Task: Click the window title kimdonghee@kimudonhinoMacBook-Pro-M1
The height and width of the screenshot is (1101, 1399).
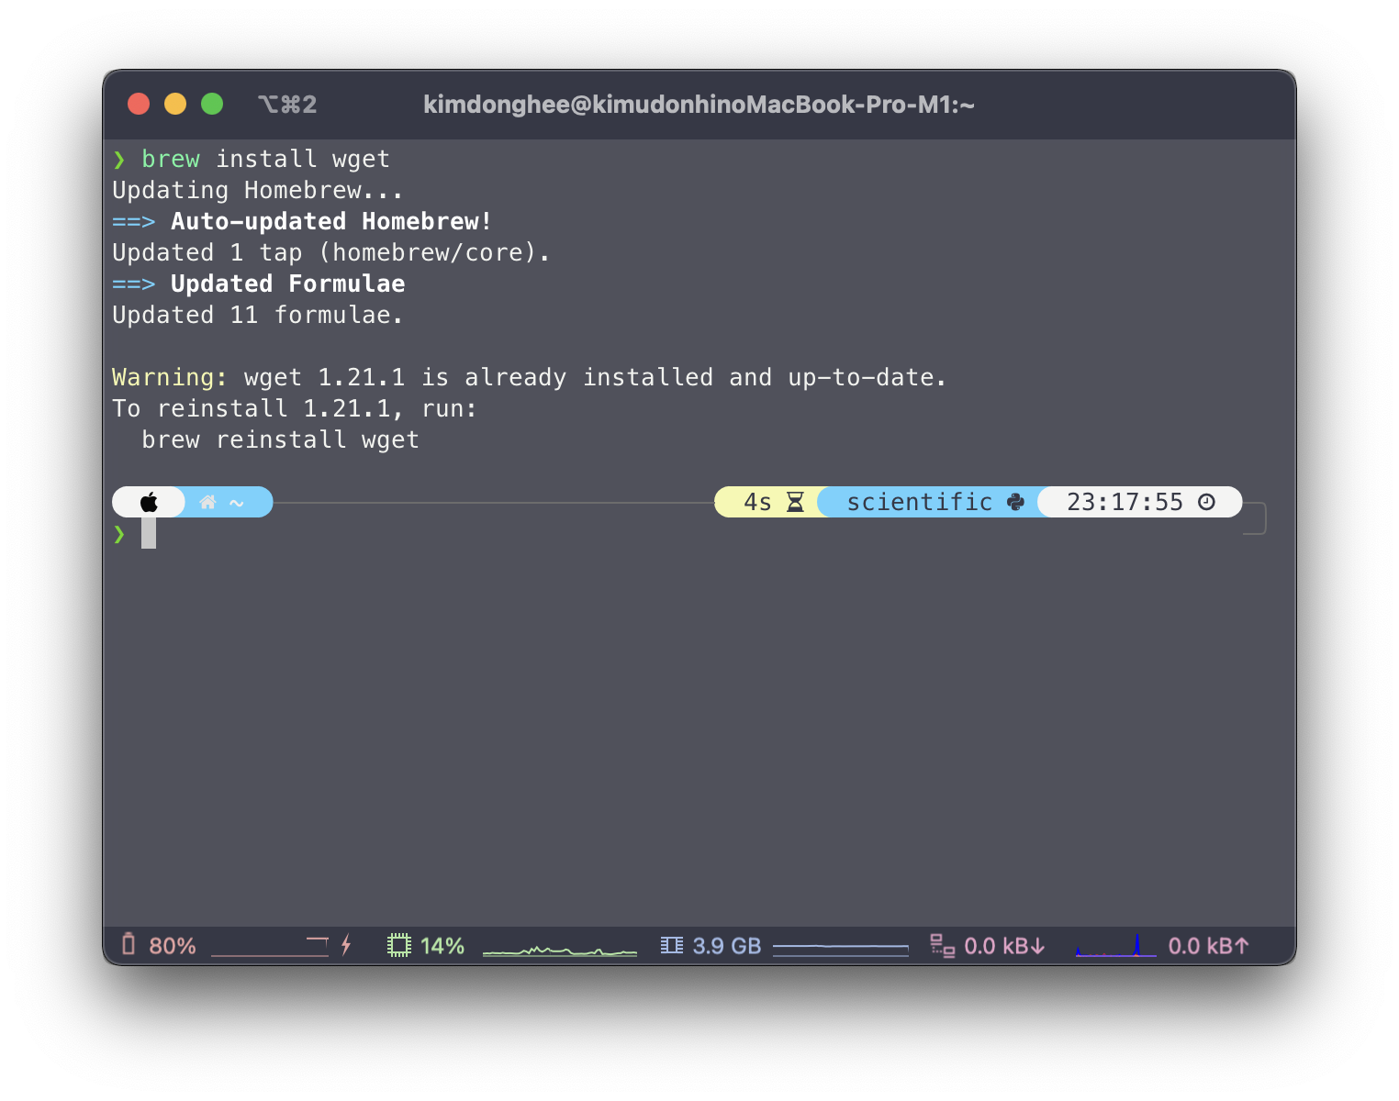Action: pos(699,105)
